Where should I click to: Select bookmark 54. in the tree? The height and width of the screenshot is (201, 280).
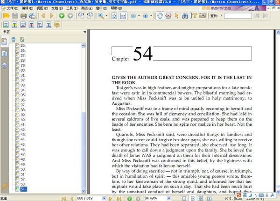tap(23, 189)
